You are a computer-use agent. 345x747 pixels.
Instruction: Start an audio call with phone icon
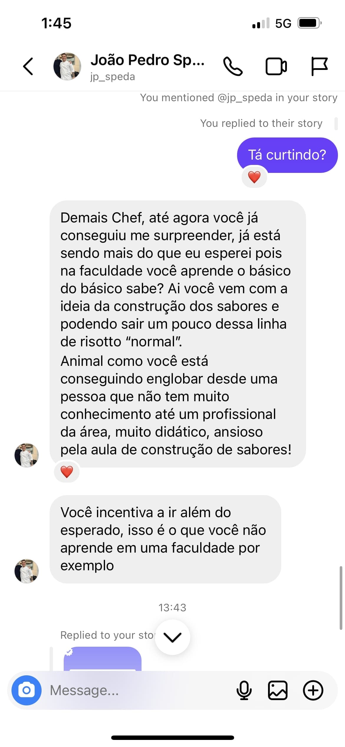point(233,66)
